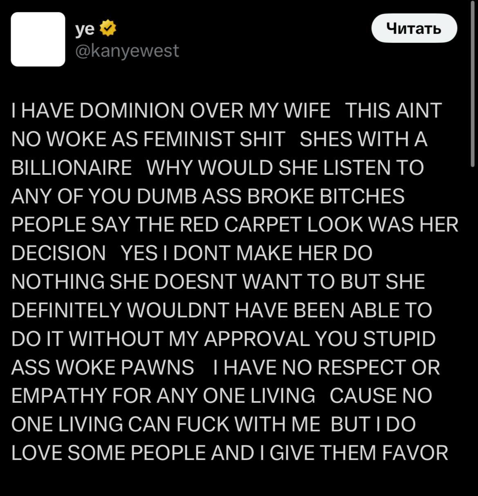Tap the Читать follow button
This screenshot has width=478, height=496.
[414, 28]
